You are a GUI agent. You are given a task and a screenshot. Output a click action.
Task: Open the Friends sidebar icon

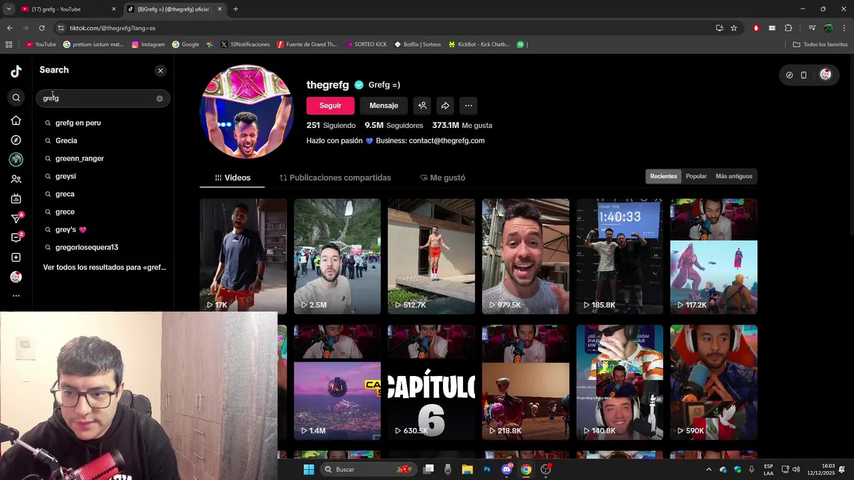[x=16, y=179]
